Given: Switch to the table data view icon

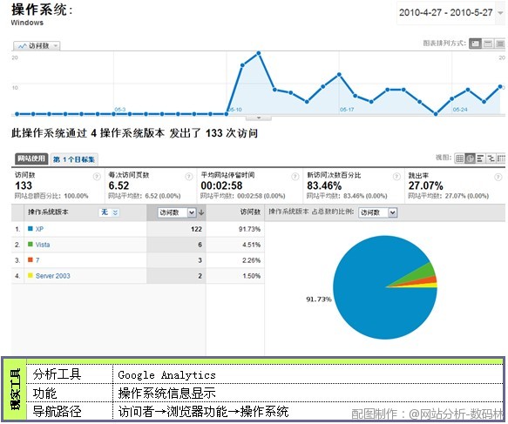Looking at the screenshot, I should 459,158.
